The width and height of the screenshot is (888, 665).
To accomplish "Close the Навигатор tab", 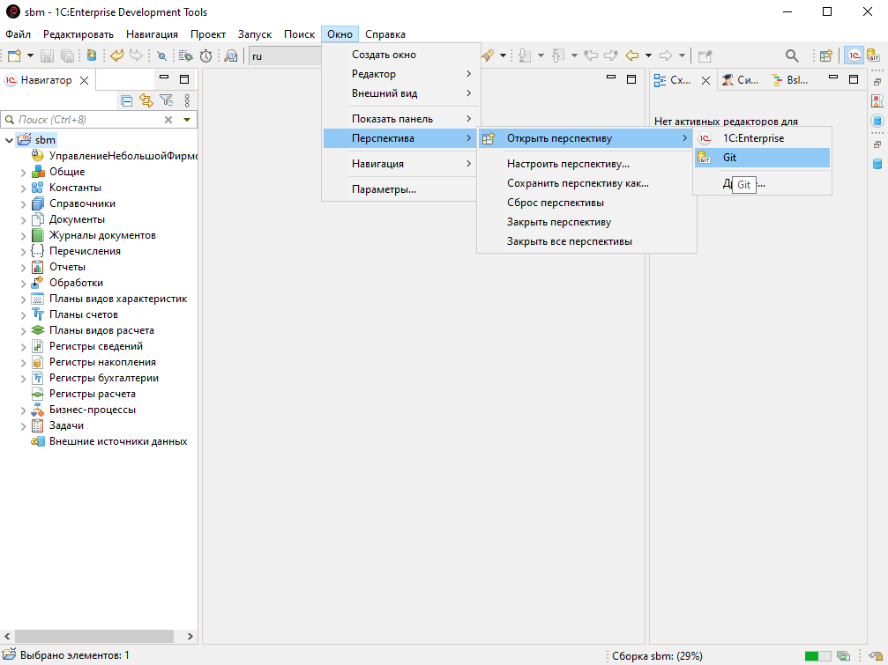I will [x=84, y=80].
